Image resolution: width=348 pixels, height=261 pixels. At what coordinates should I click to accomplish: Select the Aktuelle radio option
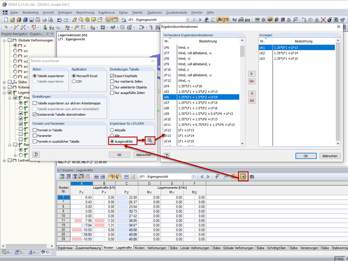click(112, 130)
